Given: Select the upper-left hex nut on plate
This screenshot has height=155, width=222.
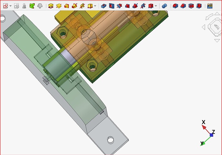Looking at the screenshot, I should click(63, 33).
